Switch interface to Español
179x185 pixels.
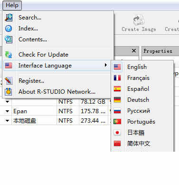pyautogui.click(x=138, y=89)
